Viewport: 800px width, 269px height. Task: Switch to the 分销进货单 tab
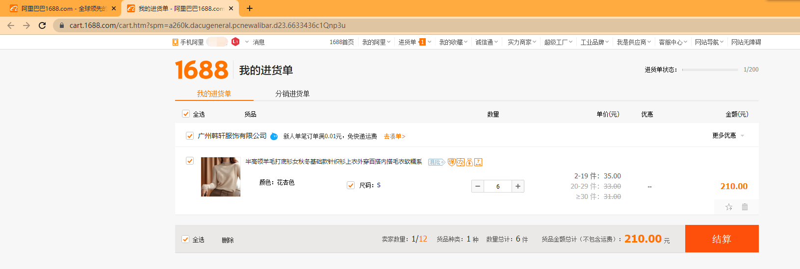click(x=292, y=94)
